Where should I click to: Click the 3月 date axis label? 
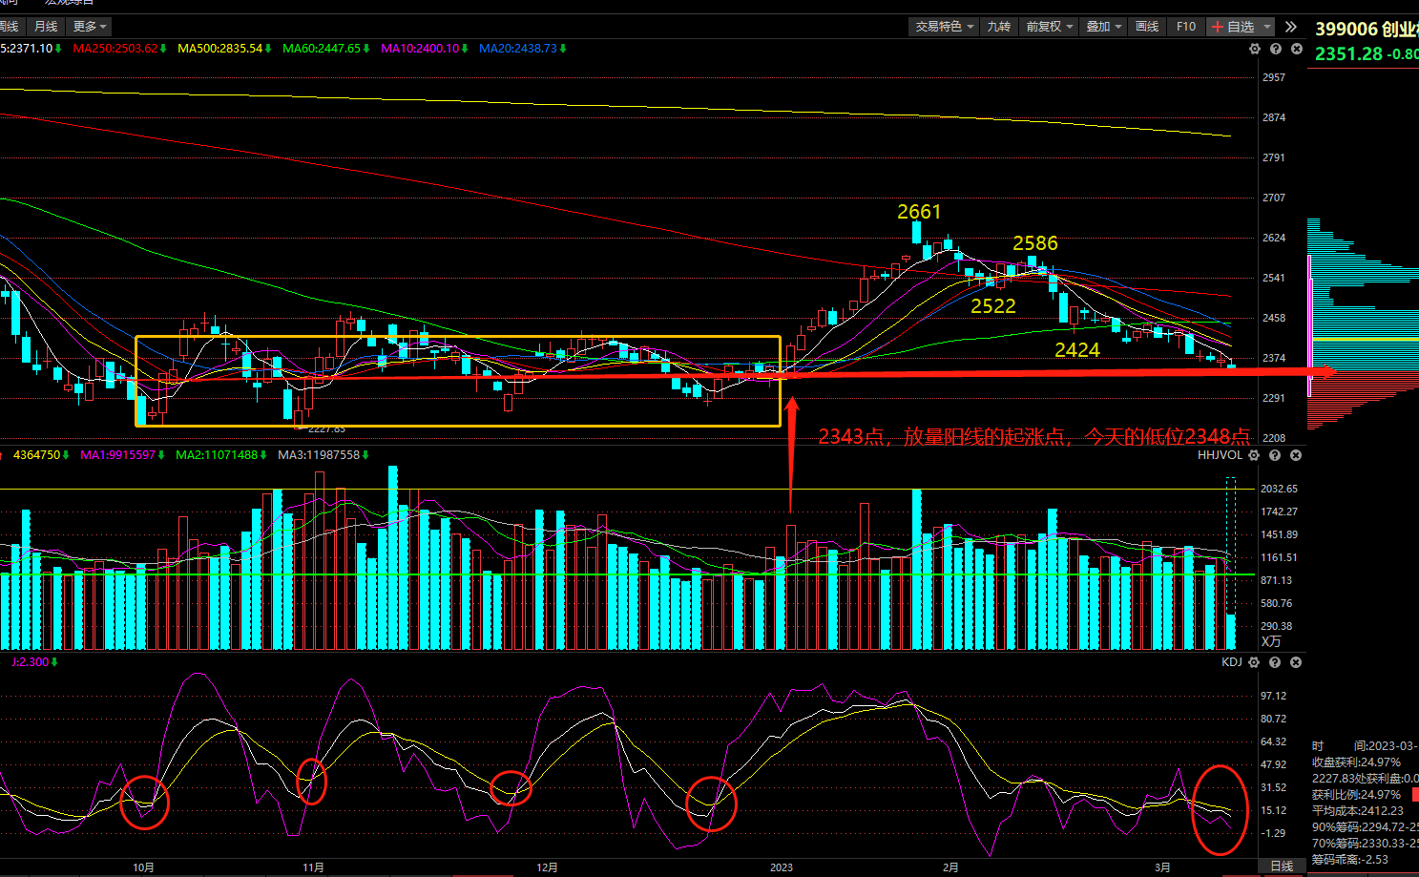tap(1162, 867)
